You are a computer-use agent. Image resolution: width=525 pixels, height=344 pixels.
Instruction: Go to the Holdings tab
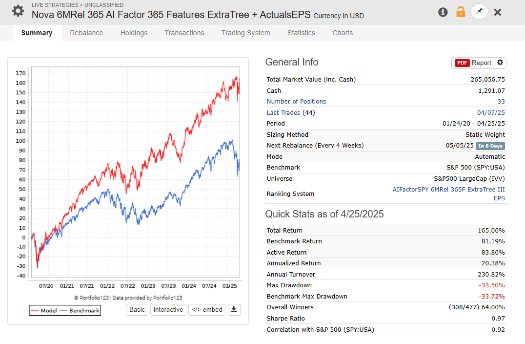pos(134,33)
